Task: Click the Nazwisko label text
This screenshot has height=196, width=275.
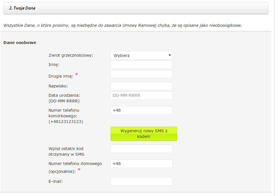Action: click(x=58, y=86)
